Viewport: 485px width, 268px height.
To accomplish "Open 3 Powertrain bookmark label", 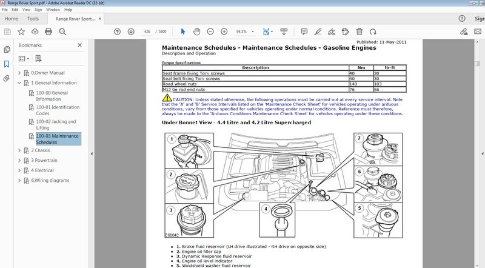I will 44,161.
